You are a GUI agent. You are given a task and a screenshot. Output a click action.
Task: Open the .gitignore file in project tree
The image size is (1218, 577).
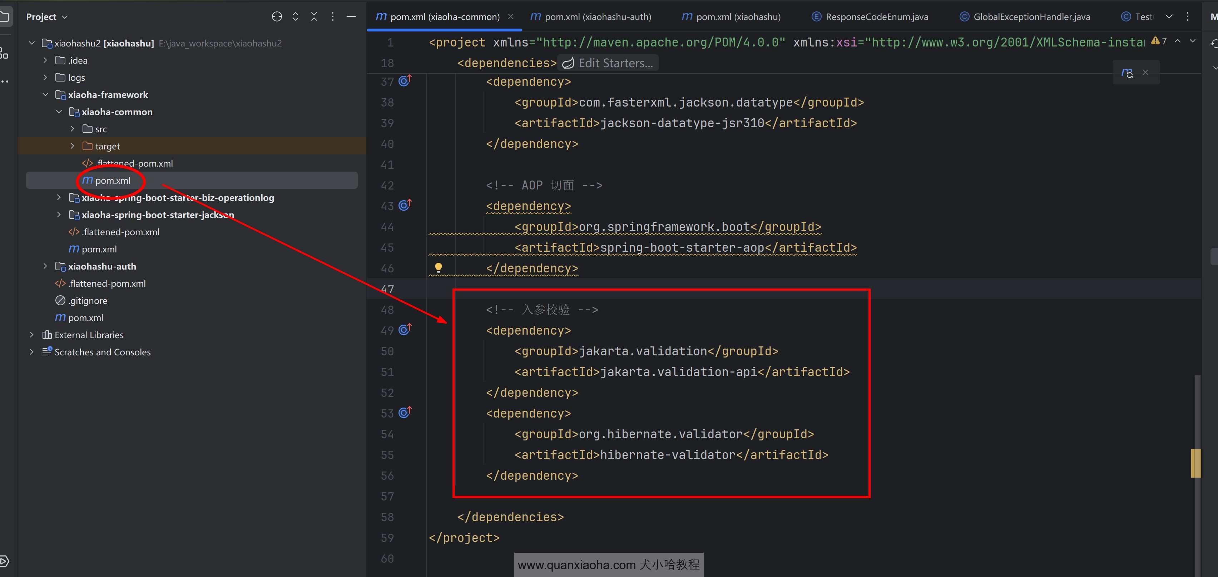click(88, 301)
